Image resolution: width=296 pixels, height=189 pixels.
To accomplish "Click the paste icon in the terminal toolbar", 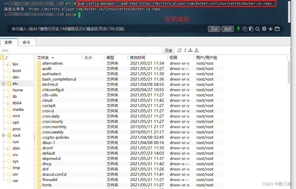I will (x=252, y=29).
